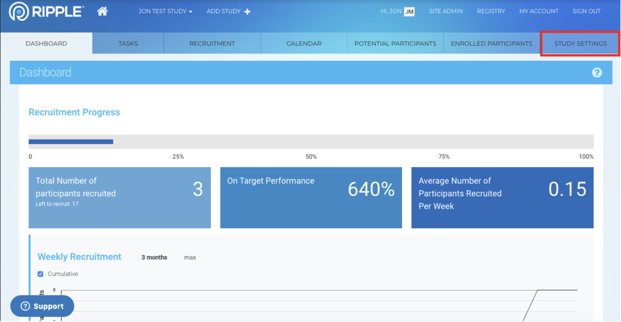This screenshot has height=322, width=621.
Task: Click the plus icon next to Add Study
Action: point(247,12)
